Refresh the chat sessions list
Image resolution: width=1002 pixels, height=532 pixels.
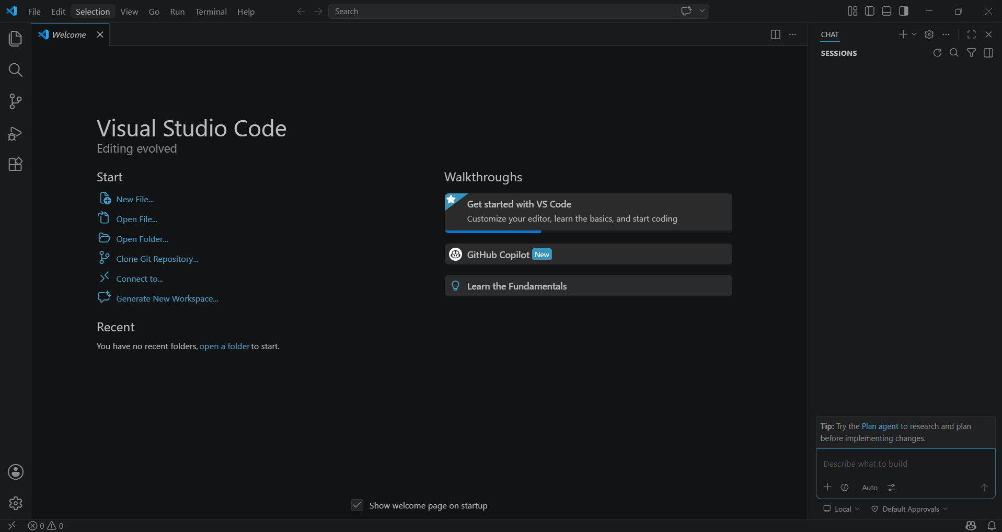click(937, 53)
